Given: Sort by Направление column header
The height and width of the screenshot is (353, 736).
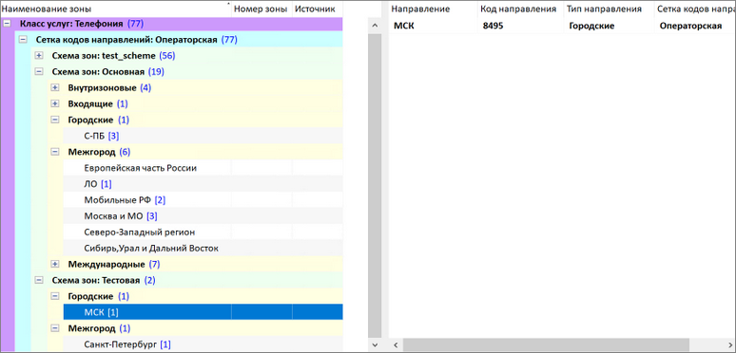Looking at the screenshot, I should pyautogui.click(x=434, y=9).
